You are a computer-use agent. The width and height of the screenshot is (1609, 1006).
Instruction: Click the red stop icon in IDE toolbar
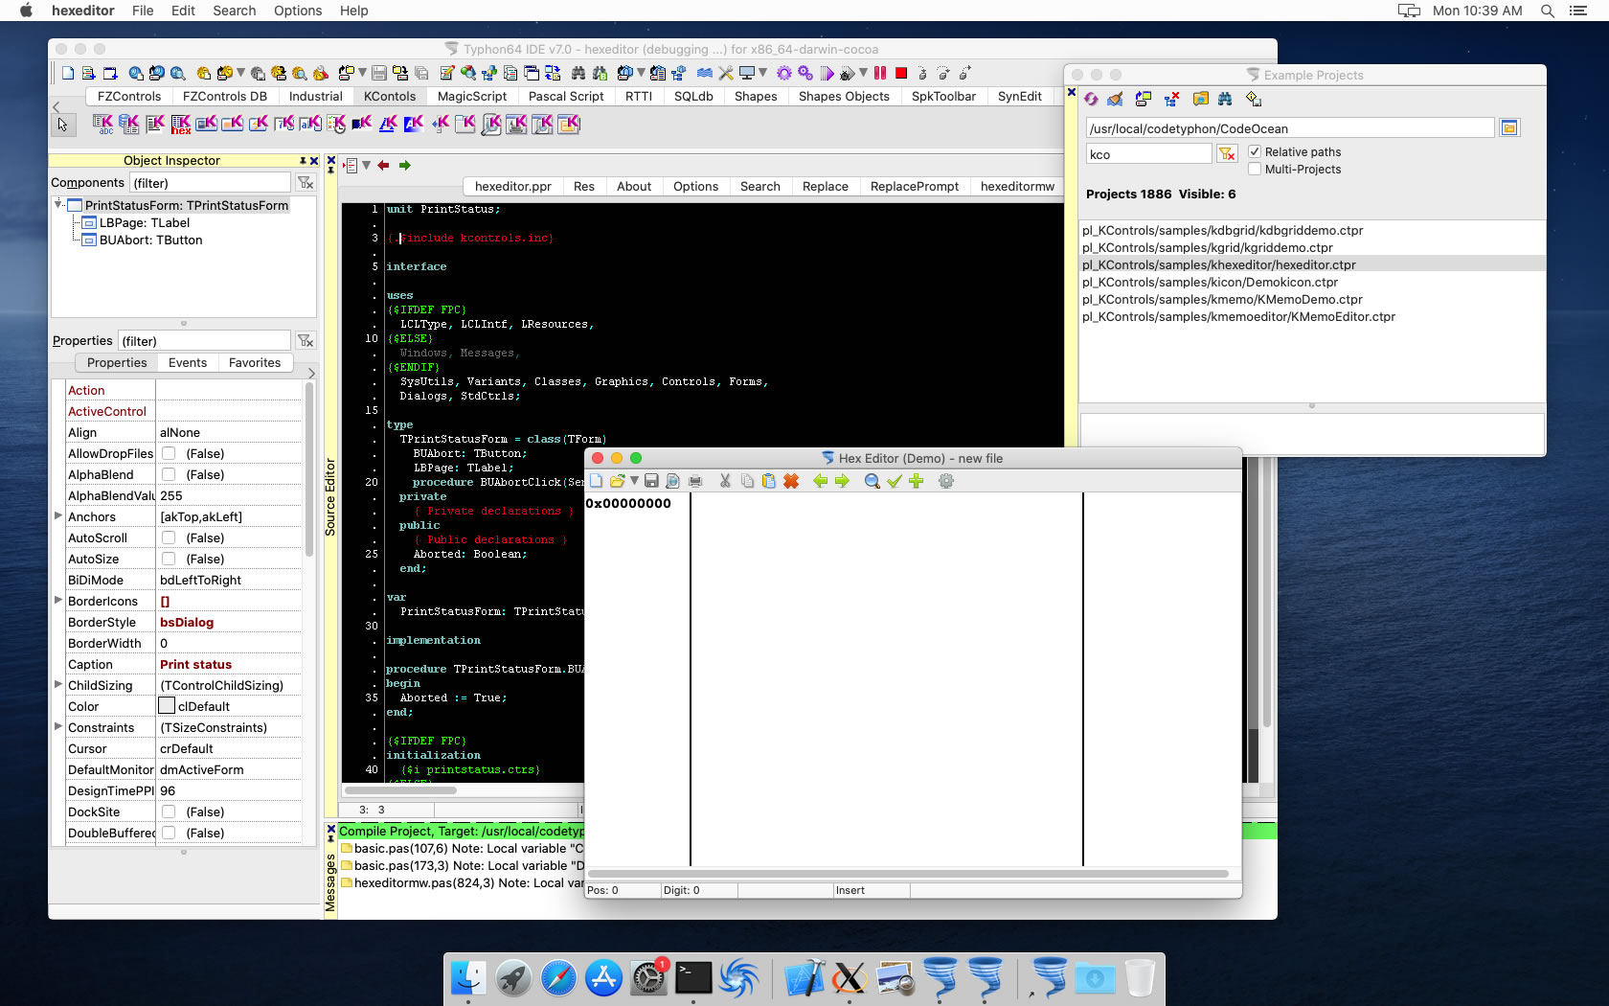pyautogui.click(x=901, y=73)
